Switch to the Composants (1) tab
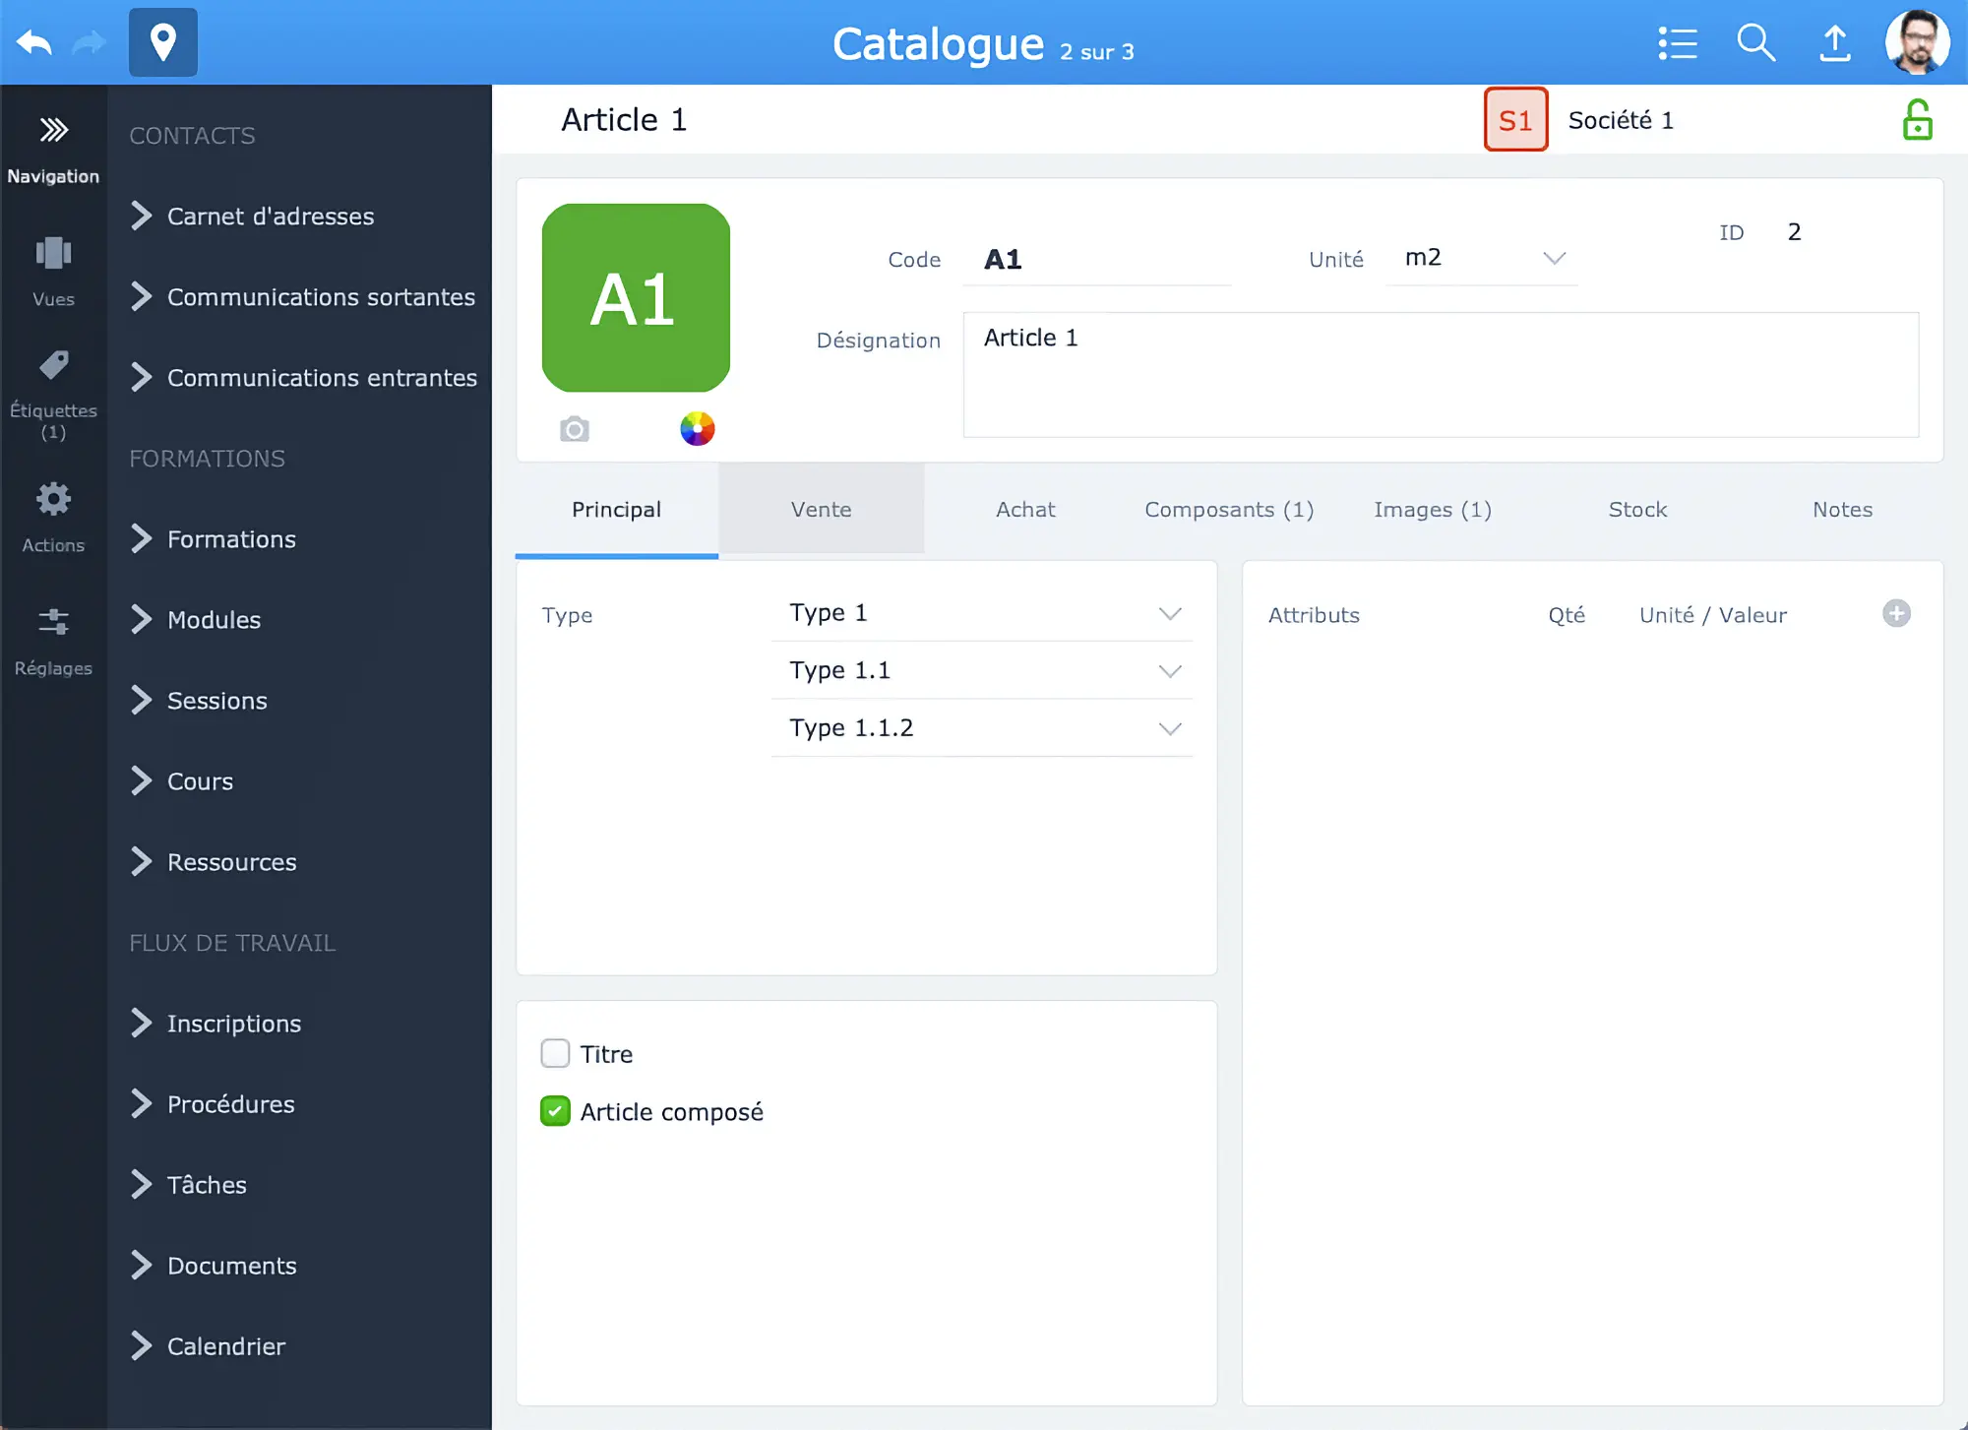 point(1229,510)
